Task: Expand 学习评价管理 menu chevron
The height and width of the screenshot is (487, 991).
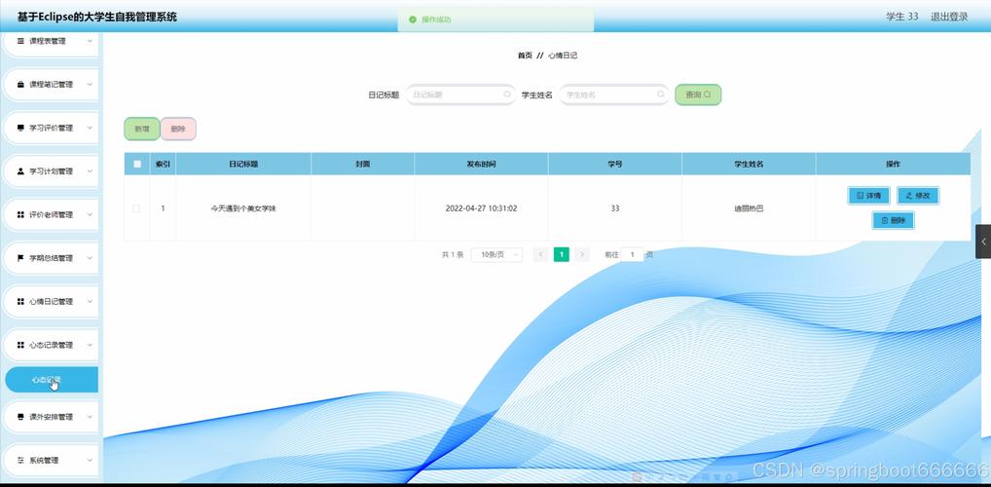Action: tap(90, 128)
